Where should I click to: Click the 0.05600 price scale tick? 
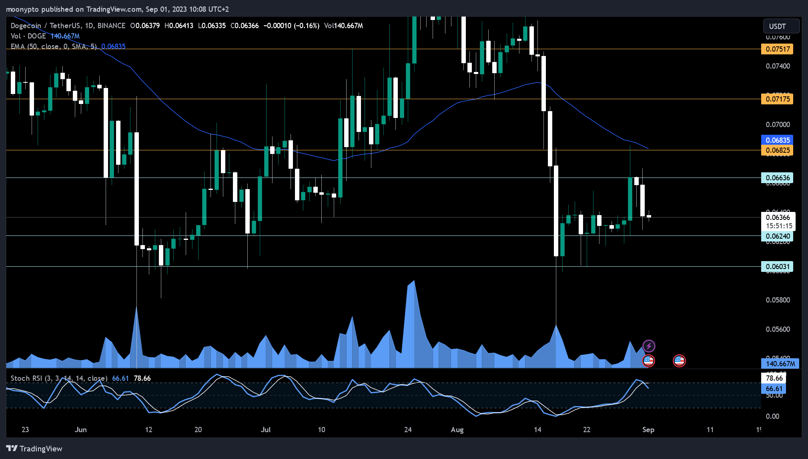point(778,329)
